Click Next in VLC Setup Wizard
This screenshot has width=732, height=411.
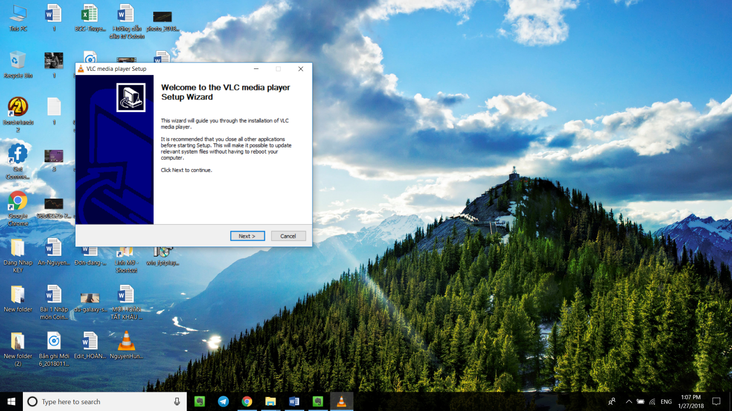pyautogui.click(x=247, y=236)
